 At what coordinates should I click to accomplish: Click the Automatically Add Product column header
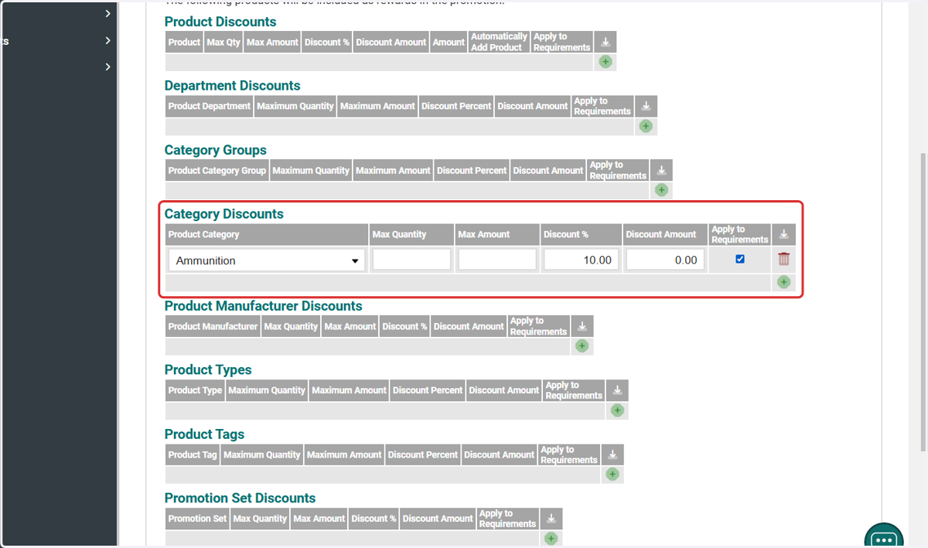[x=499, y=42]
